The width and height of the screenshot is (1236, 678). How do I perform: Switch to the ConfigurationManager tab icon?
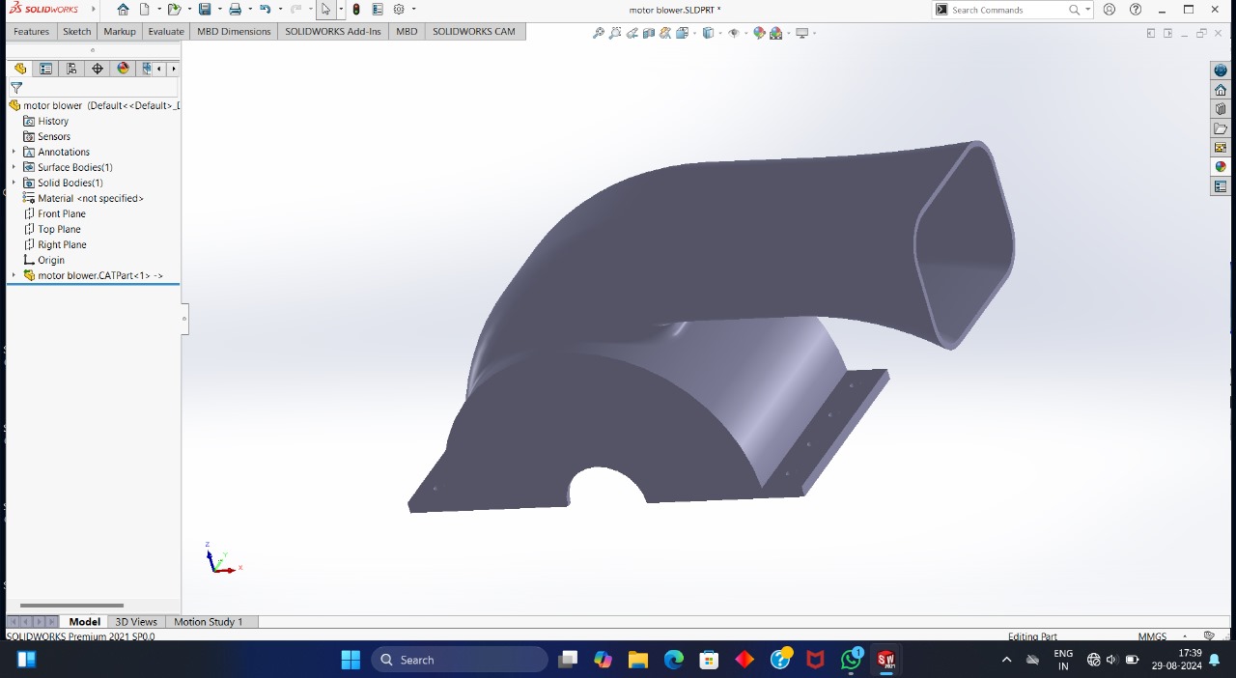[71, 69]
